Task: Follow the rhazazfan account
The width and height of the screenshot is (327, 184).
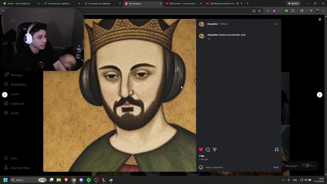Action: tap(224, 24)
